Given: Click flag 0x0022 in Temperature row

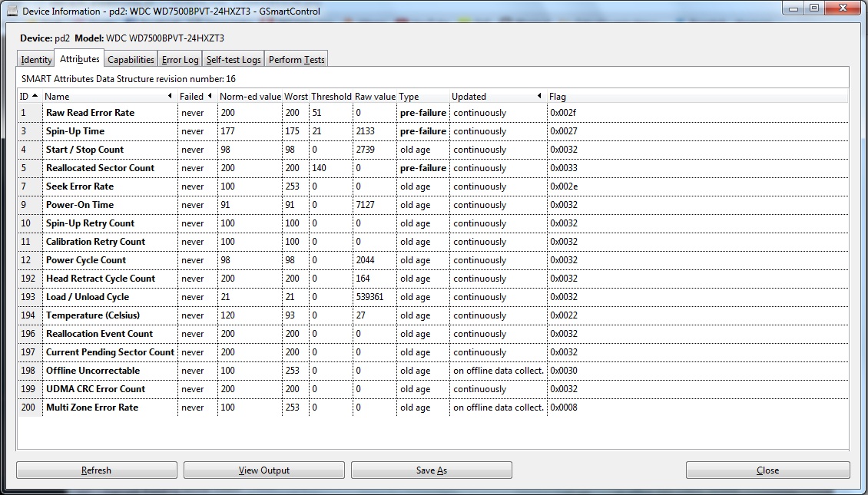Looking at the screenshot, I should (564, 315).
